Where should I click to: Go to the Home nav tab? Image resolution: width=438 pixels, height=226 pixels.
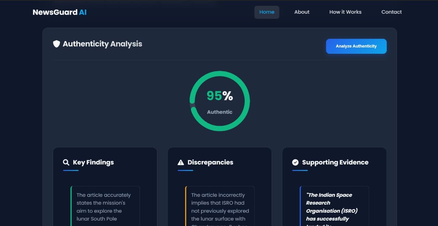(267, 12)
